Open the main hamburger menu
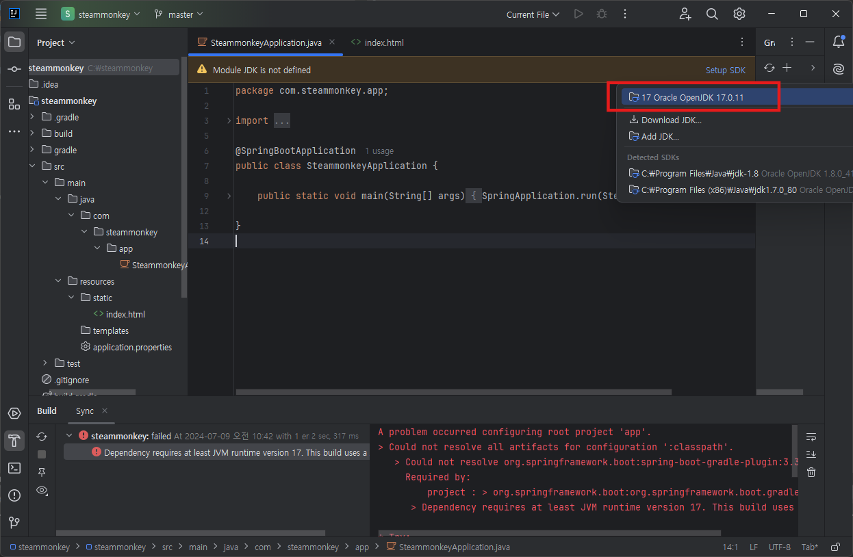Viewport: 853px width, 557px height. tap(41, 14)
